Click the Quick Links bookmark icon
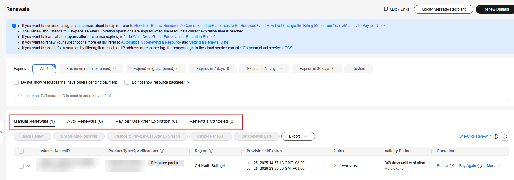 tap(386, 9)
